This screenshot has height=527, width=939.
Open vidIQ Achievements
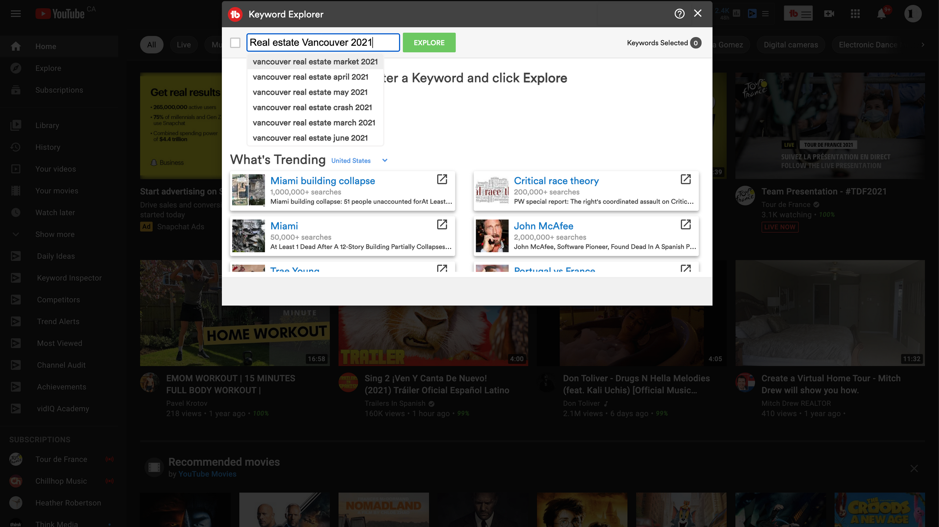[x=59, y=387]
